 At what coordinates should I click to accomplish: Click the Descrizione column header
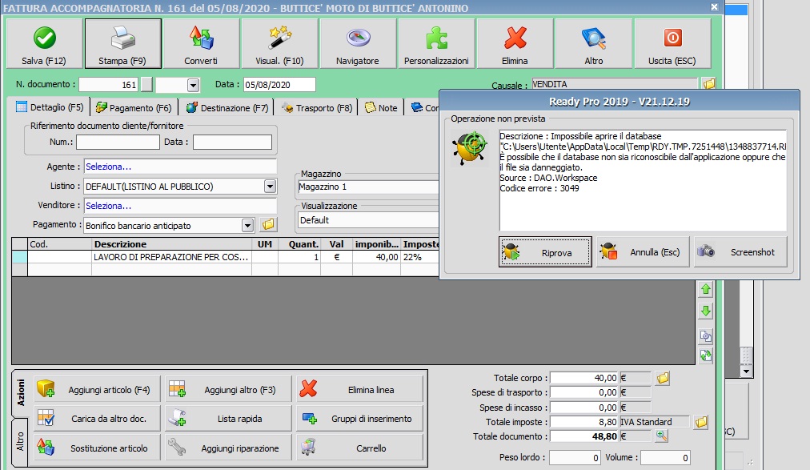point(171,244)
